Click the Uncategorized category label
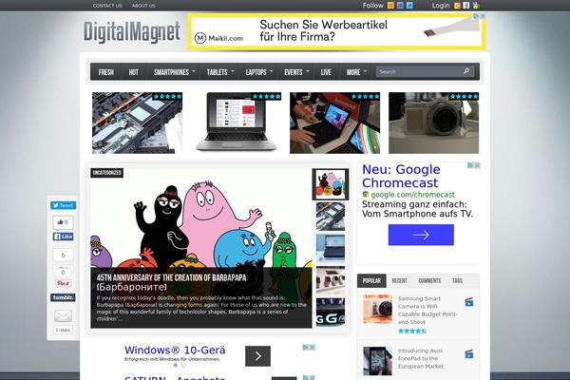This screenshot has height=380, width=570. click(106, 173)
